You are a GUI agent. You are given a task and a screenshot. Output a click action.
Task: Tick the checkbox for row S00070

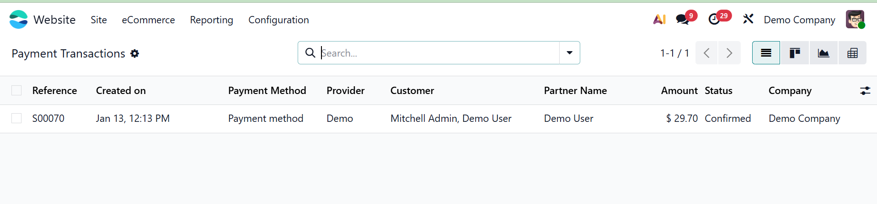[16, 118]
